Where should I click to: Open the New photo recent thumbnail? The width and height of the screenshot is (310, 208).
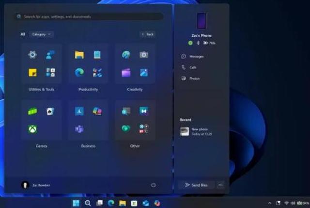click(x=185, y=131)
